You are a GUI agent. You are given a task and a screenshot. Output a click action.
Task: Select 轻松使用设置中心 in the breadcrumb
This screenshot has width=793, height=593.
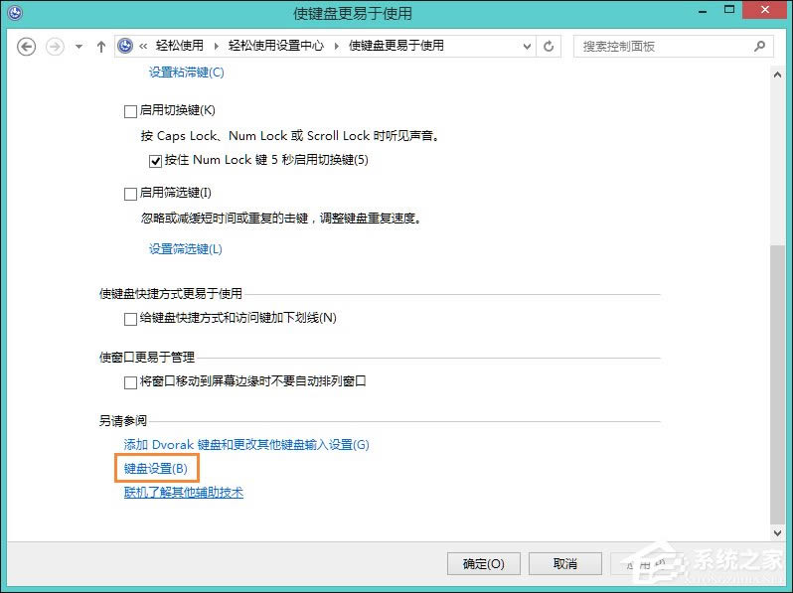(x=275, y=46)
